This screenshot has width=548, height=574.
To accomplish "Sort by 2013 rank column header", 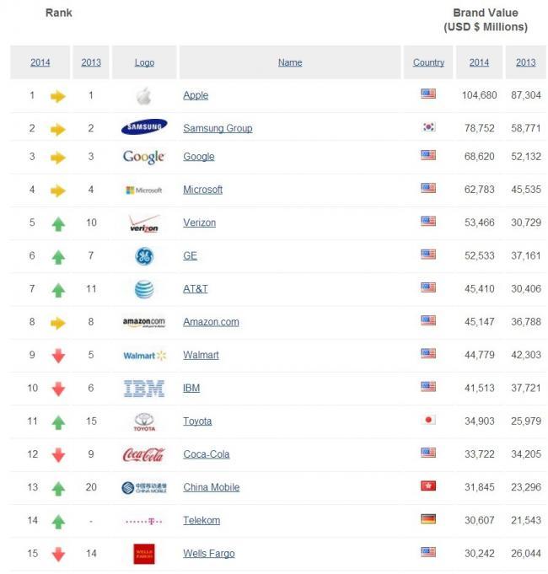I will [x=91, y=62].
